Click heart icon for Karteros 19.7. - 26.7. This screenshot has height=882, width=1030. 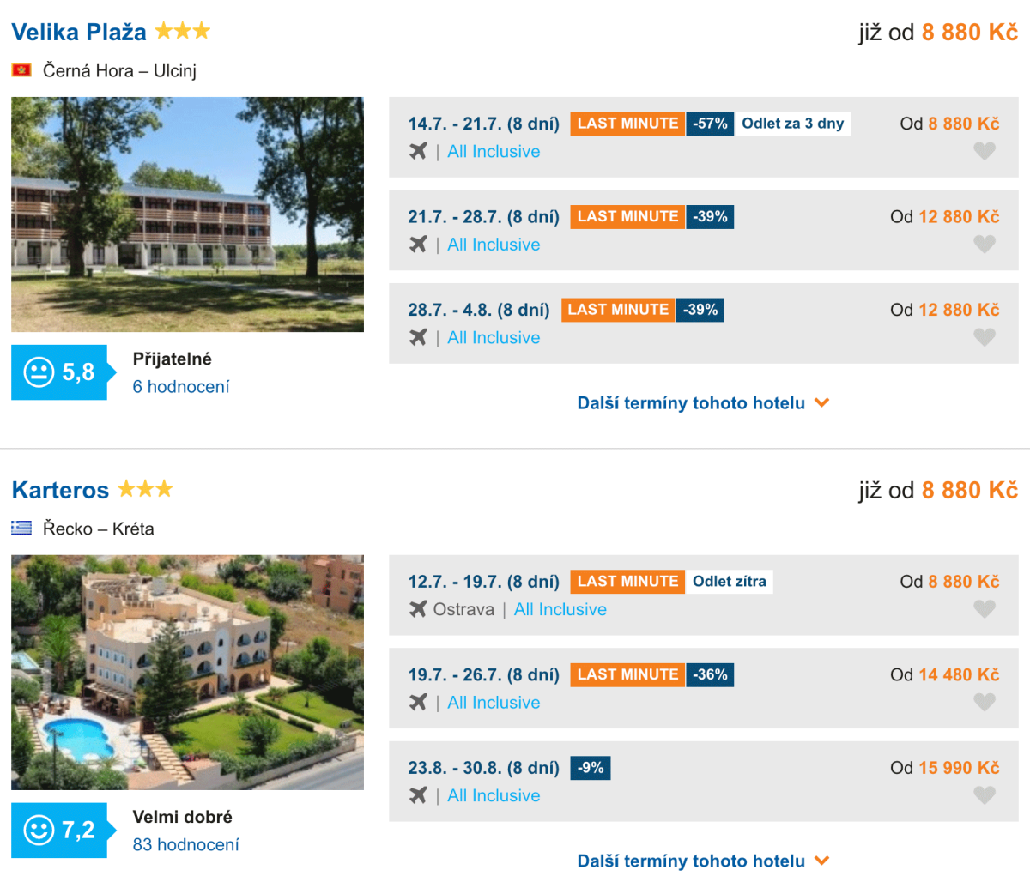tap(984, 702)
